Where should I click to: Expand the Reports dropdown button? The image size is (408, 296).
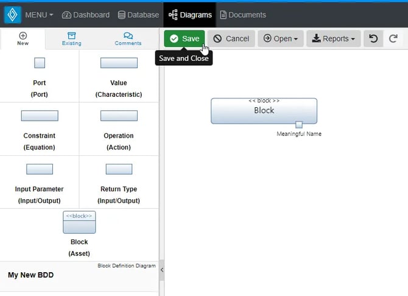(333, 38)
